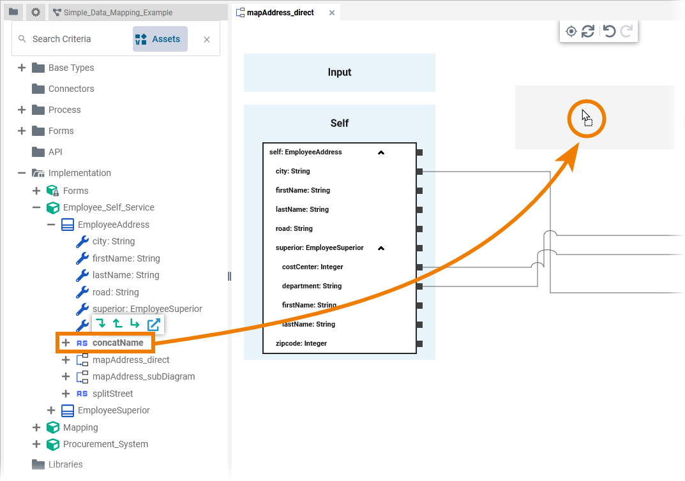Screen dimensions: 685x481
Task: Click the blue open-in-new-window icon above concatName
Action: pos(153,324)
